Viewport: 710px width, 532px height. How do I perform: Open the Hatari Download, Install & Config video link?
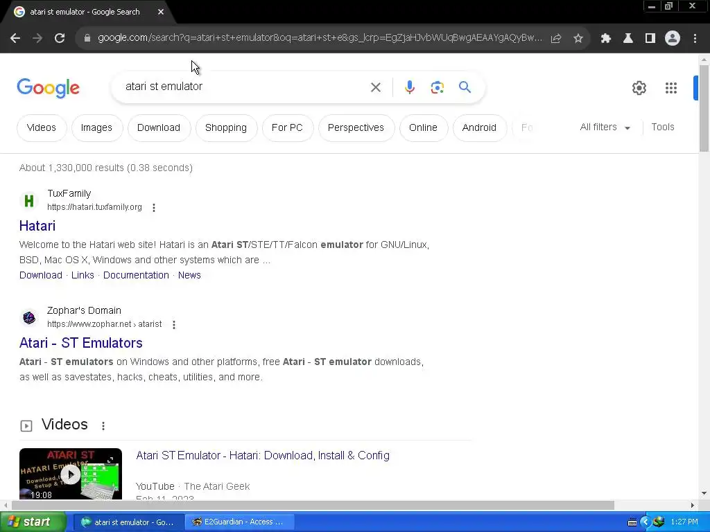click(x=263, y=456)
